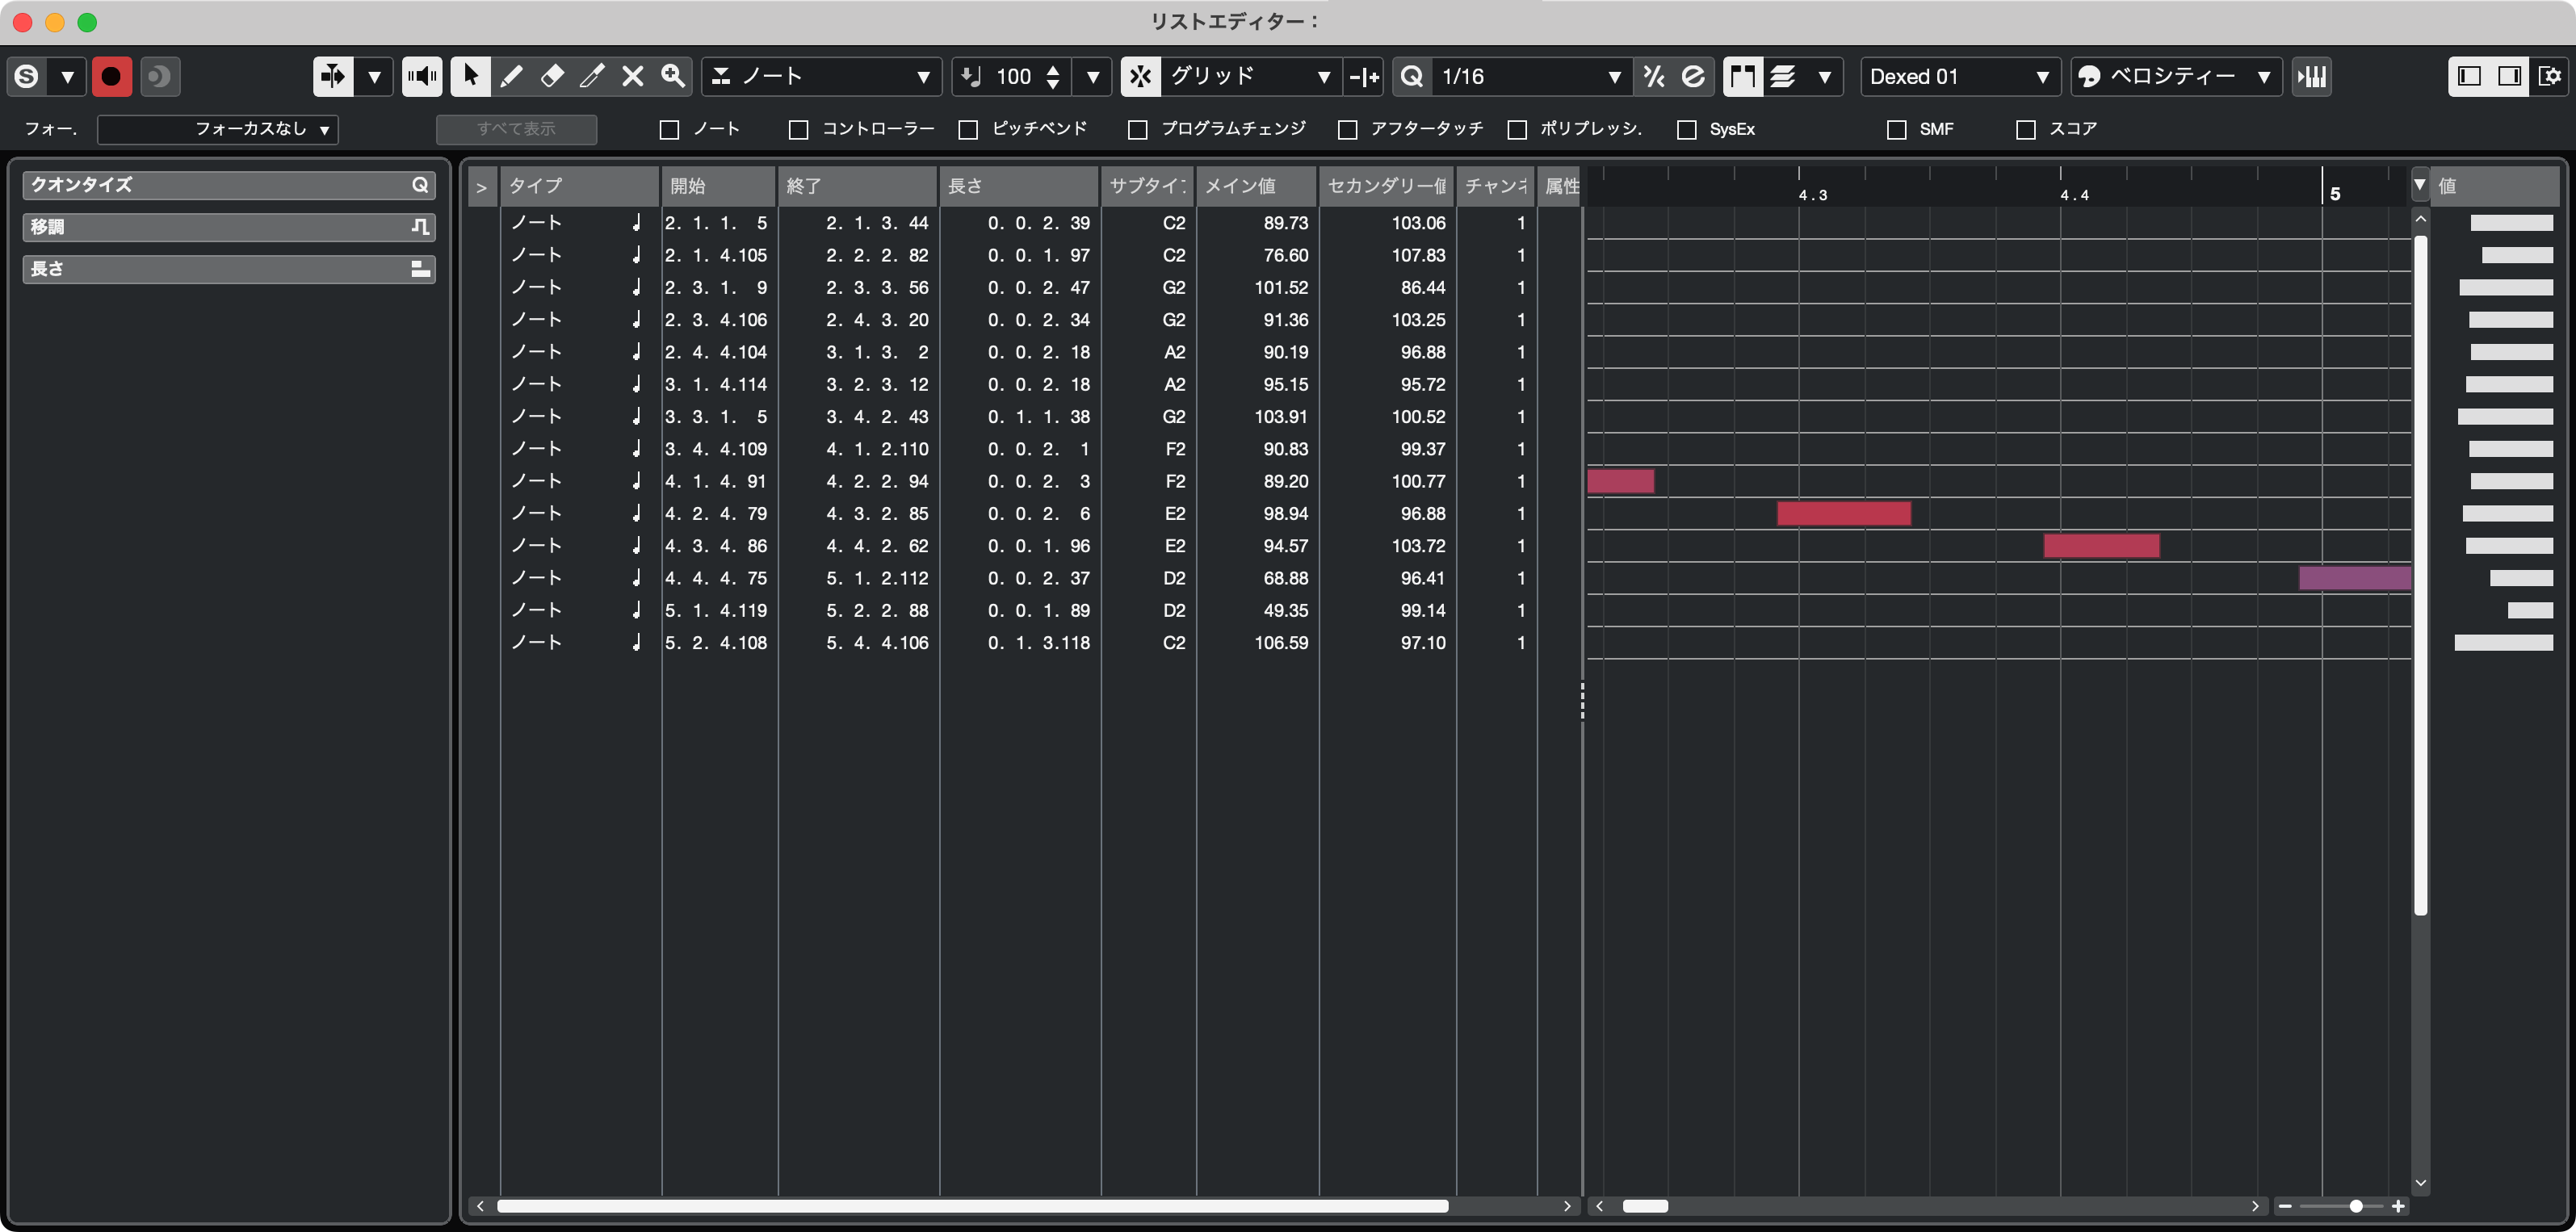Click the Apply Quantize icon
Image resolution: width=2576 pixels, height=1232 pixels.
1693,76
